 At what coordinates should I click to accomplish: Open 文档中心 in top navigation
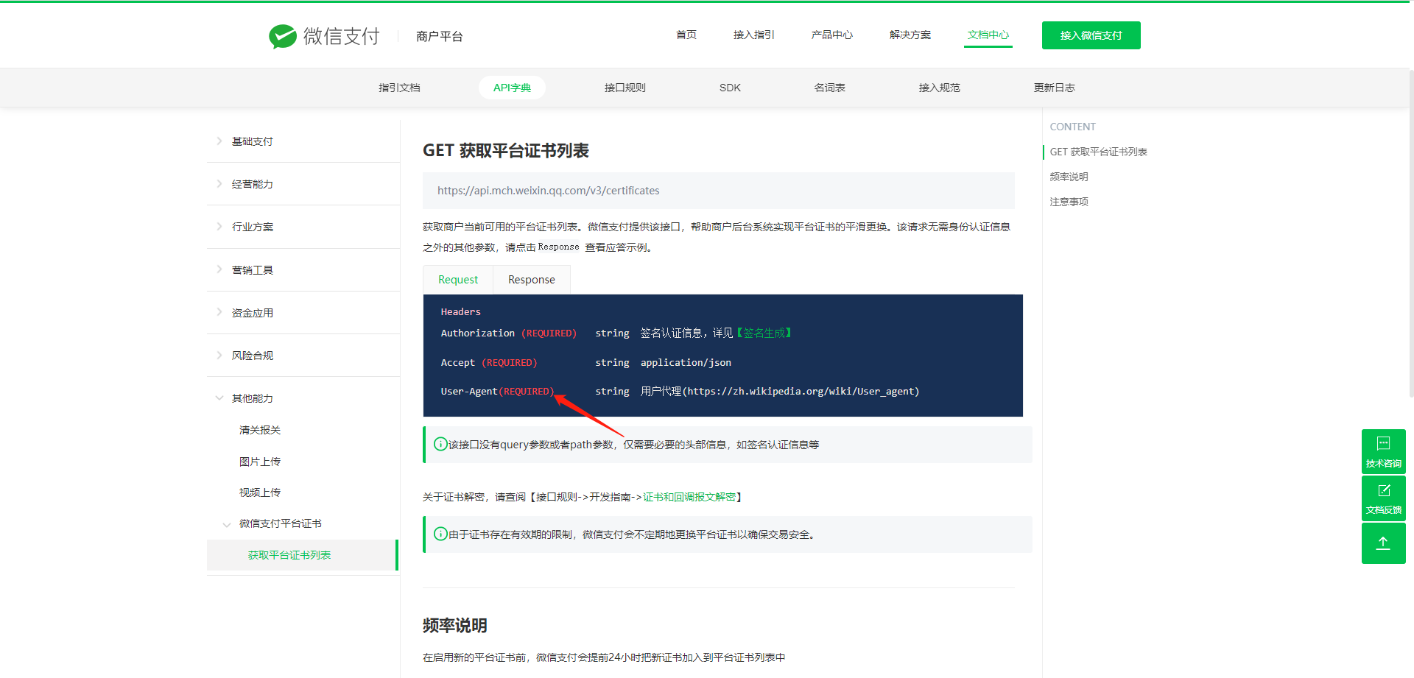988,35
